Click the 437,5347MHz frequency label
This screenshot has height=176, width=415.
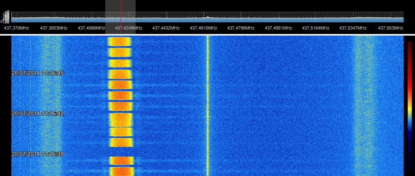(x=353, y=28)
